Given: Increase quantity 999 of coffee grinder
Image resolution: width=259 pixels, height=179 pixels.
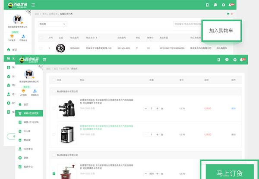Looking at the screenshot, I should click(x=157, y=174).
